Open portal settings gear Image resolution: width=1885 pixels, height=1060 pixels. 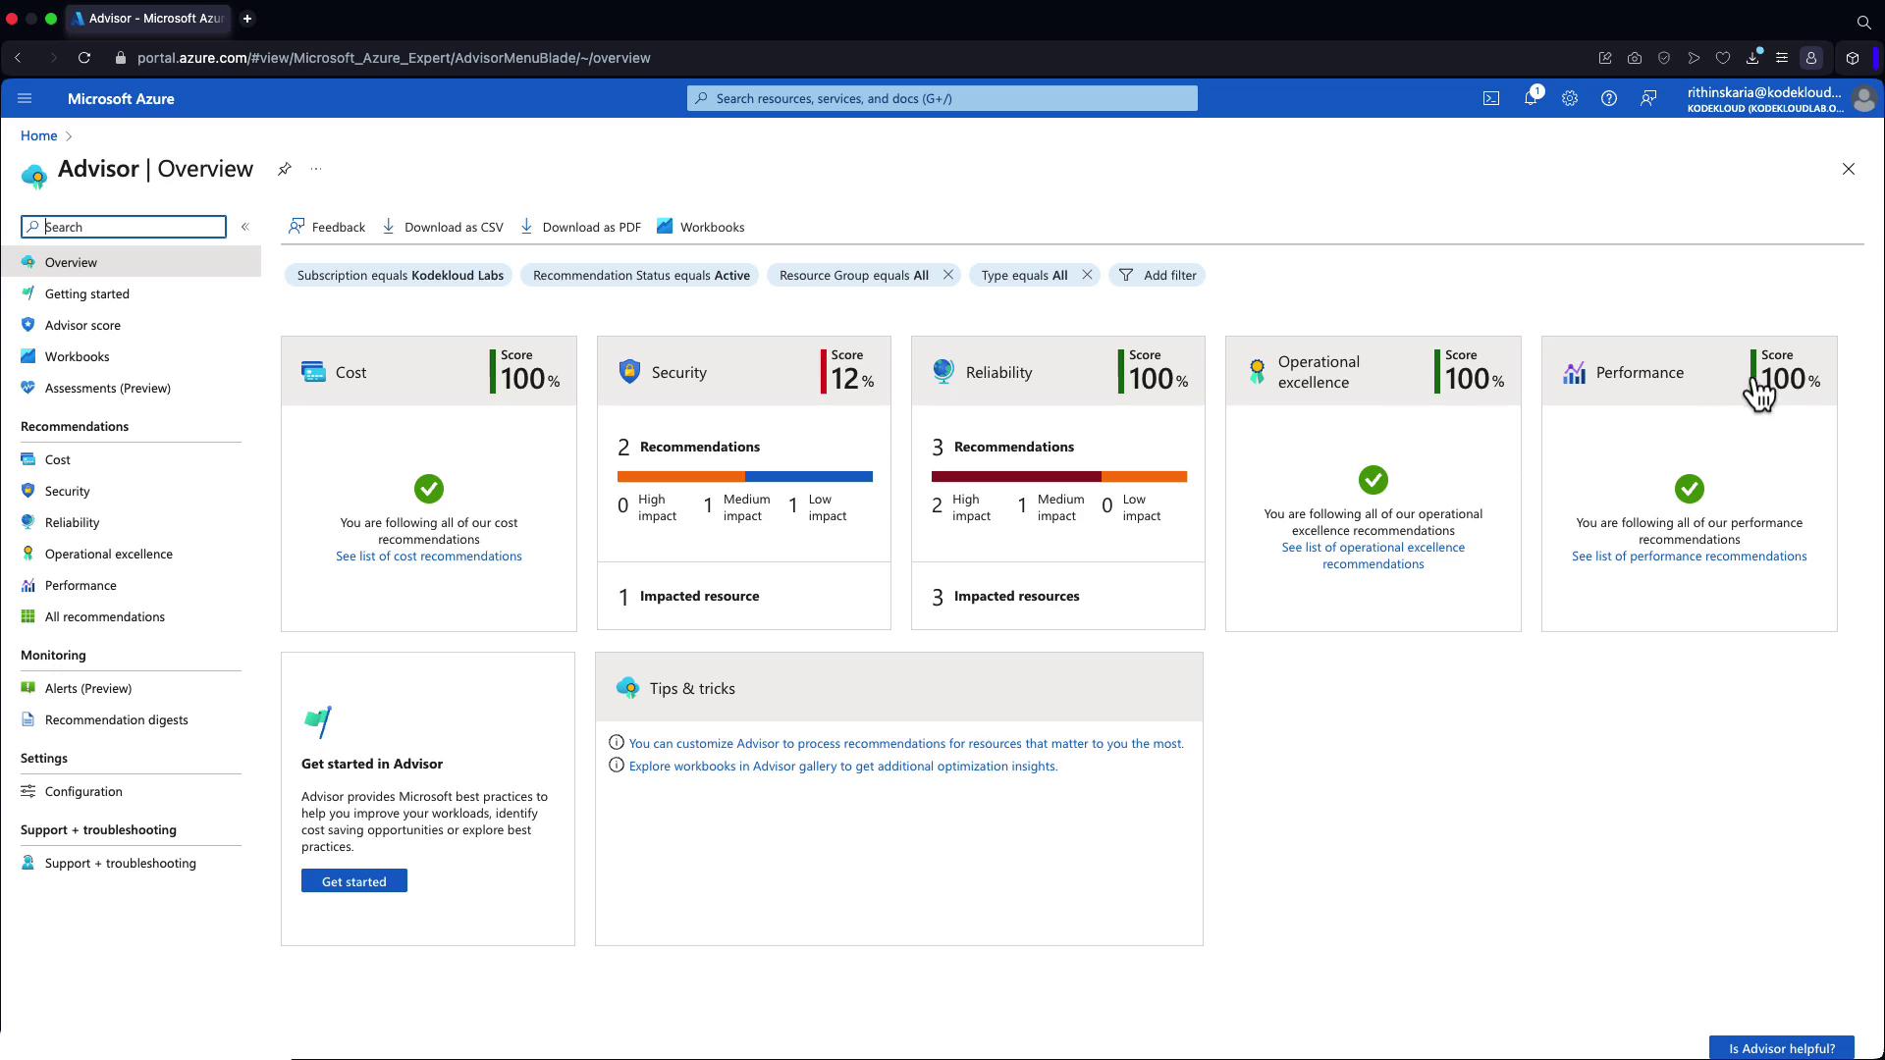pos(1569,98)
